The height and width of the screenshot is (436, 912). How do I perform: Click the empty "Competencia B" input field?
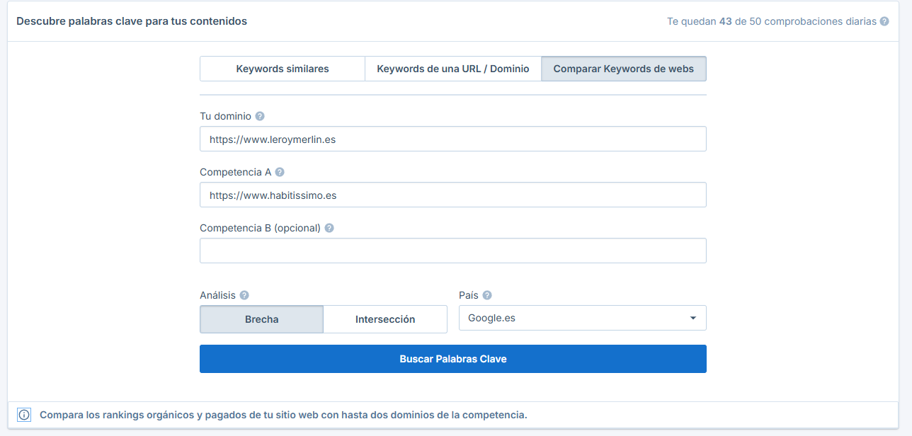point(452,251)
